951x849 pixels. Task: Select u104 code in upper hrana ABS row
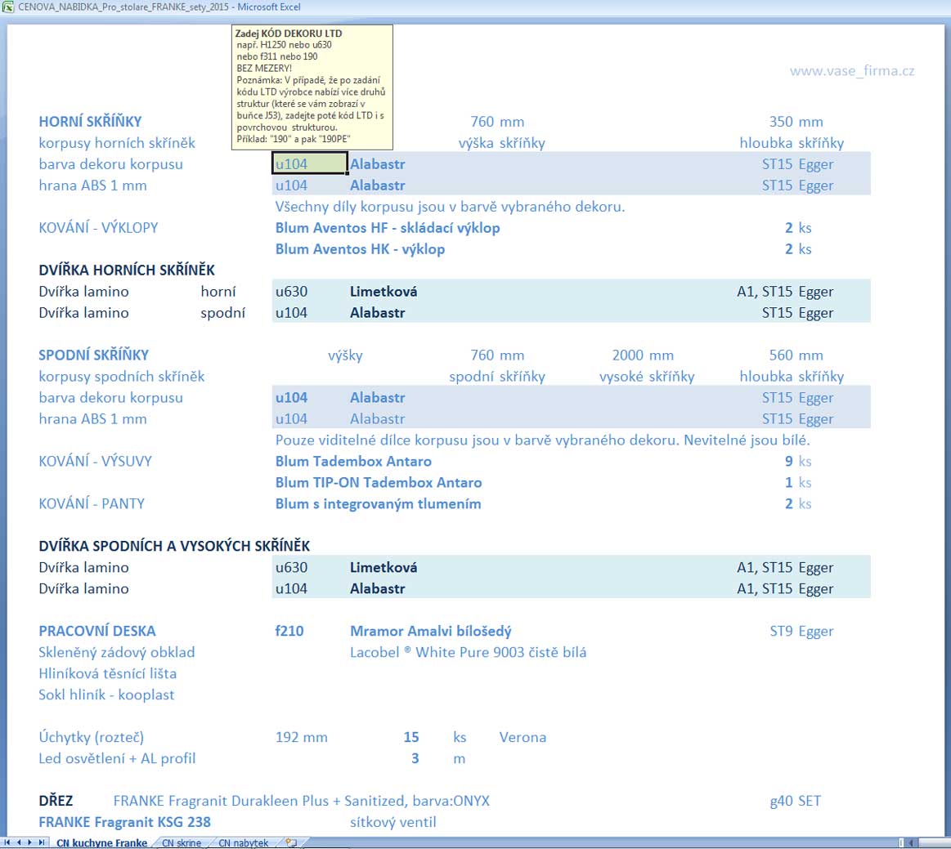[x=291, y=185]
